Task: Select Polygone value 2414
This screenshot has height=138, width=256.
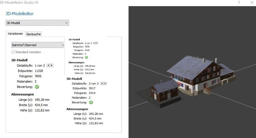Action: (x=92, y=93)
